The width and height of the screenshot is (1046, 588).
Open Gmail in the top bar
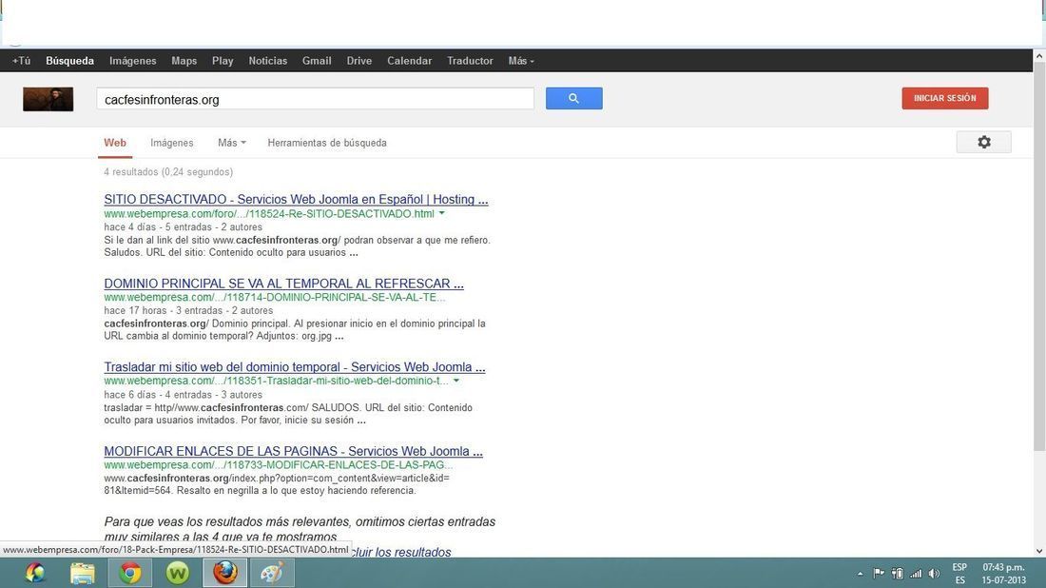(317, 61)
